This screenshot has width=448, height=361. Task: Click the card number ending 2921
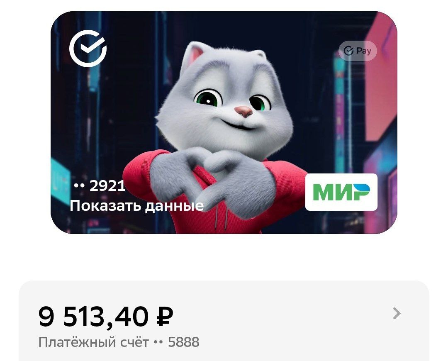point(100,186)
